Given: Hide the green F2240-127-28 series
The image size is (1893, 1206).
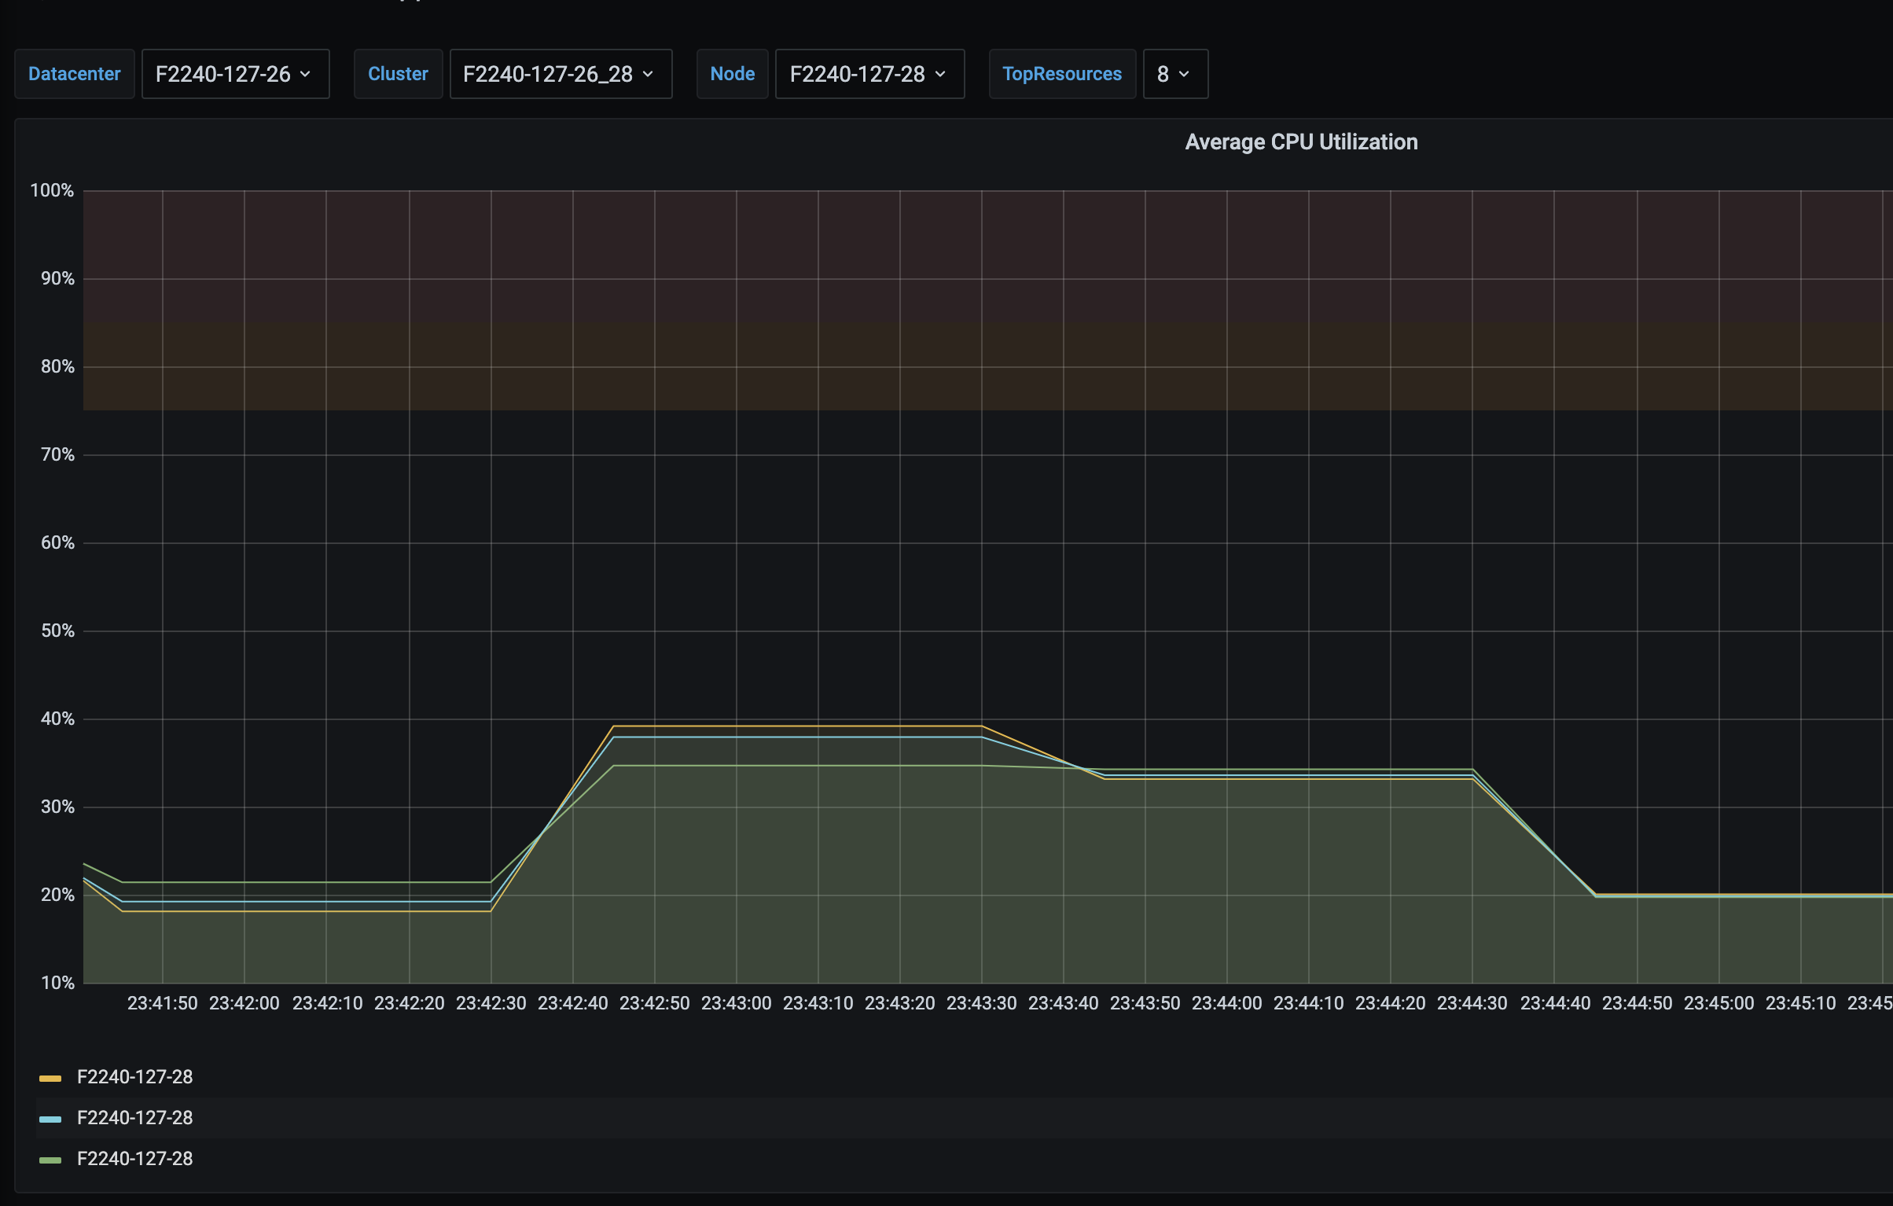Looking at the screenshot, I should pos(135,1159).
